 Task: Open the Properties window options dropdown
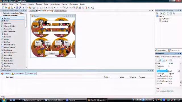[x=176, y=54]
